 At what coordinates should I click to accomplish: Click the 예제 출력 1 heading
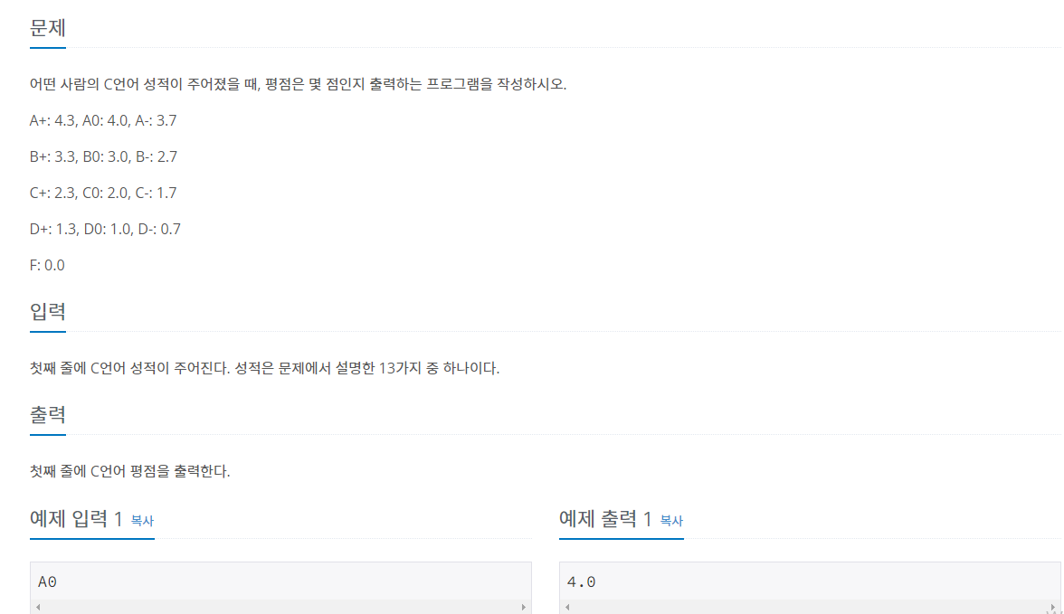coord(605,519)
